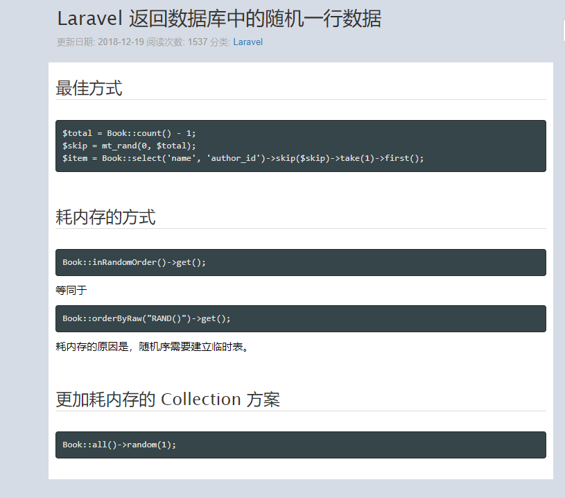Click the 分类 metadata label
Screen dimensions: 565x498
220,42
